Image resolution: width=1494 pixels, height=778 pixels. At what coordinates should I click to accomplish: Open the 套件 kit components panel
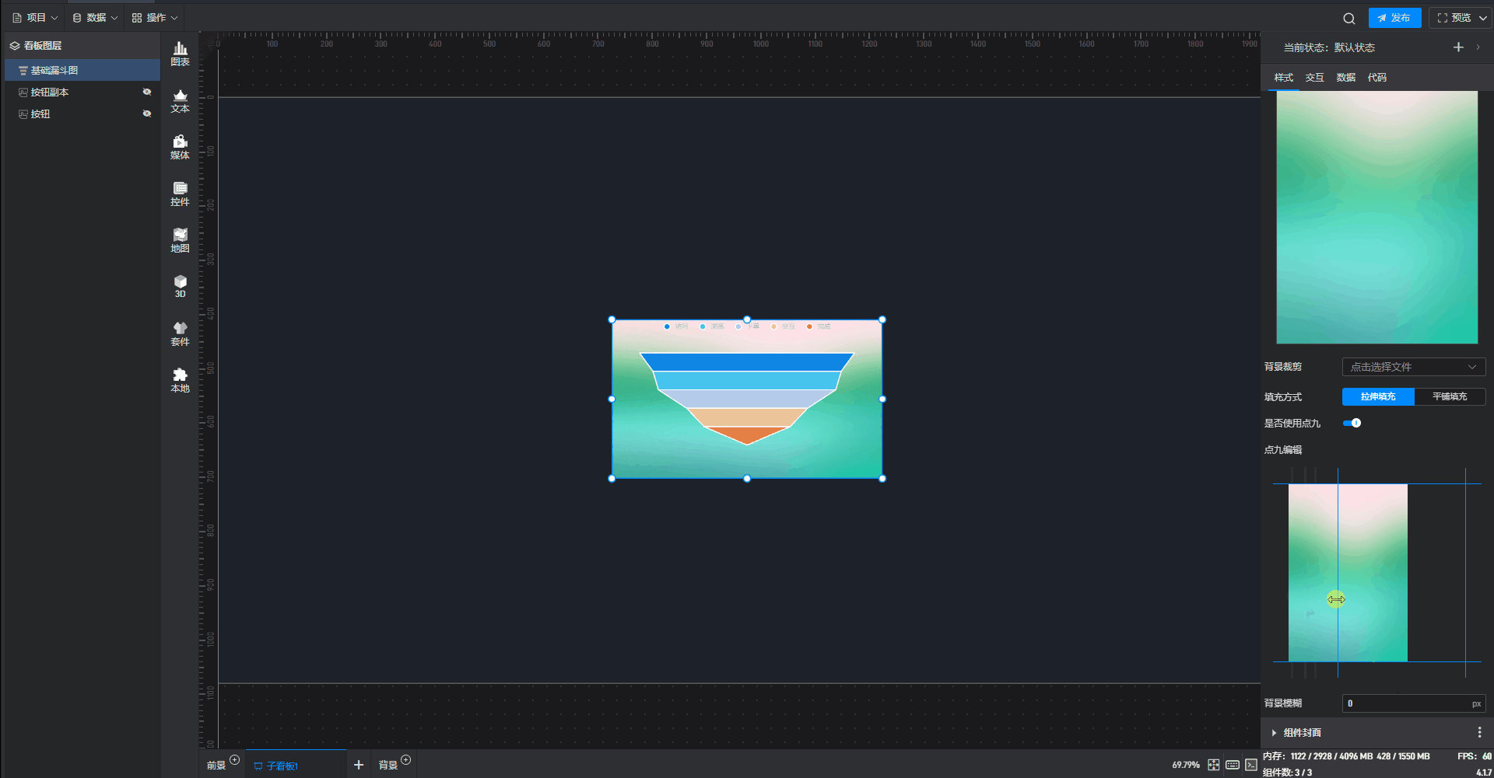(180, 333)
